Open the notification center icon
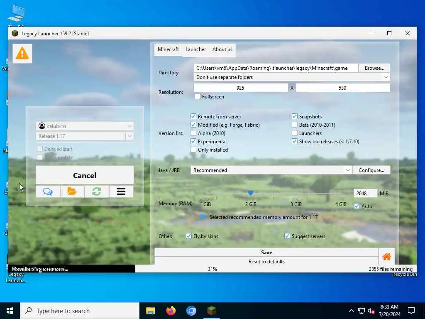 click(x=411, y=311)
